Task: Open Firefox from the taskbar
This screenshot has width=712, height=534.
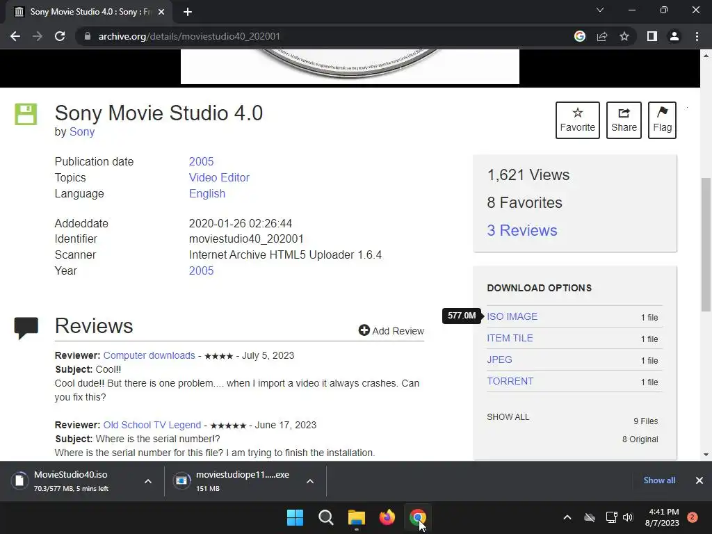Action: tap(387, 517)
